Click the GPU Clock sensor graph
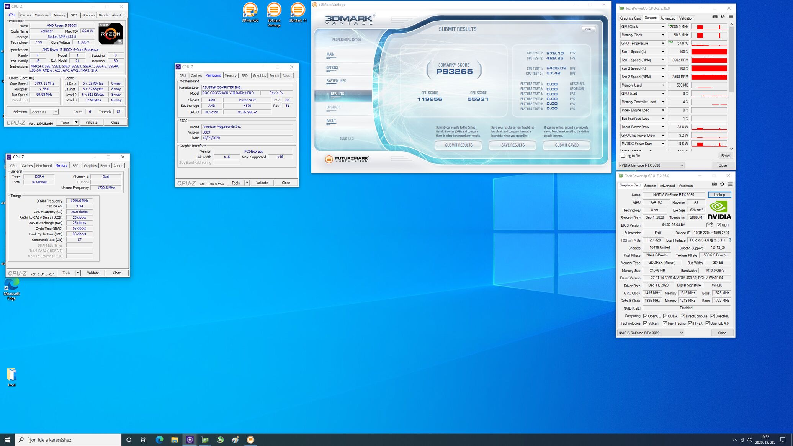Screen dimensions: 793x446 (x=709, y=27)
